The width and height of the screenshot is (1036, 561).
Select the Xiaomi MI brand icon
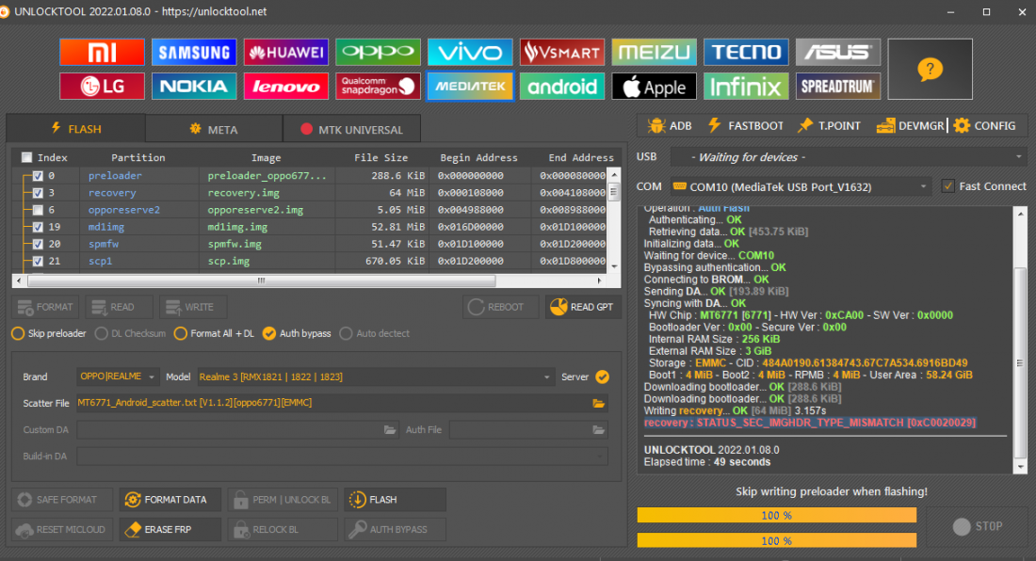pyautogui.click(x=102, y=52)
